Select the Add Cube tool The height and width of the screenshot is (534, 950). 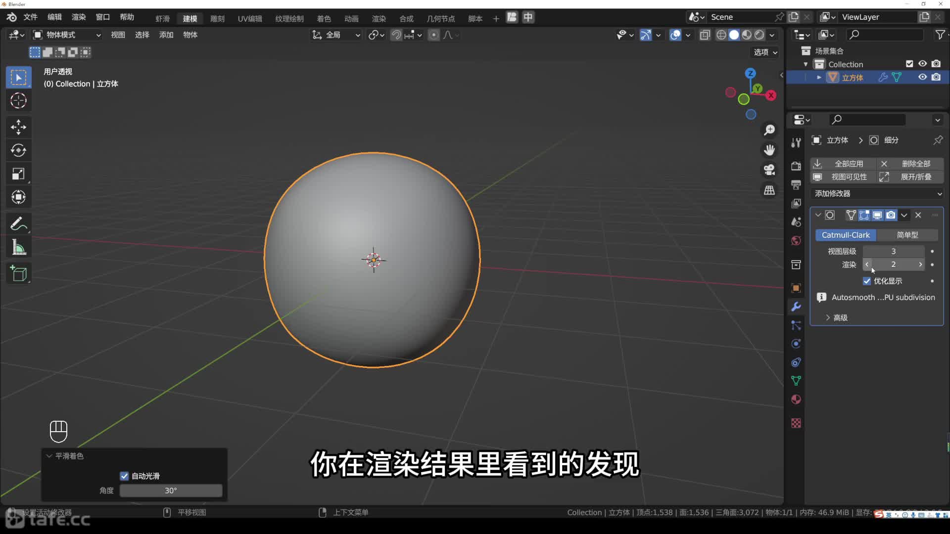point(18,273)
